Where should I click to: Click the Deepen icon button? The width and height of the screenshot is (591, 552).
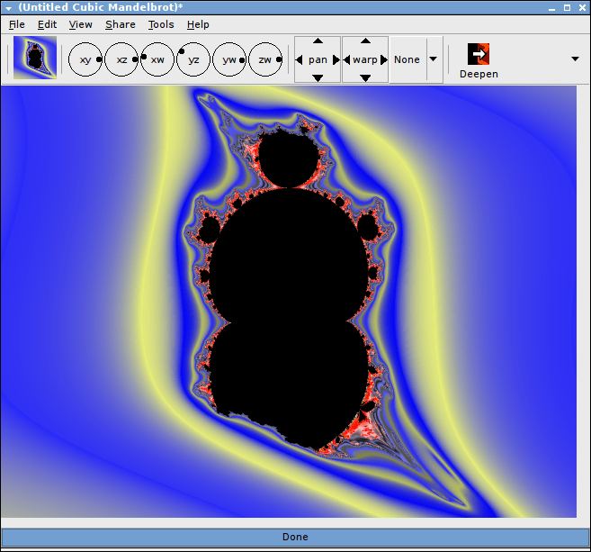[x=479, y=54]
